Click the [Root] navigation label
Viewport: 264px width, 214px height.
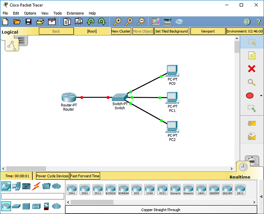coord(92,31)
